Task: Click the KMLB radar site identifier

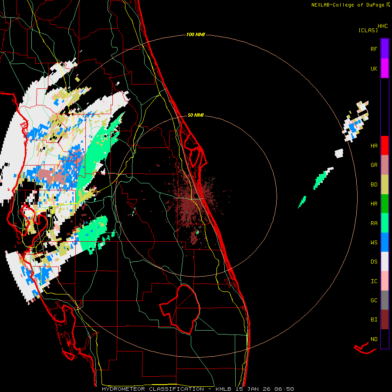Action: [x=223, y=389]
